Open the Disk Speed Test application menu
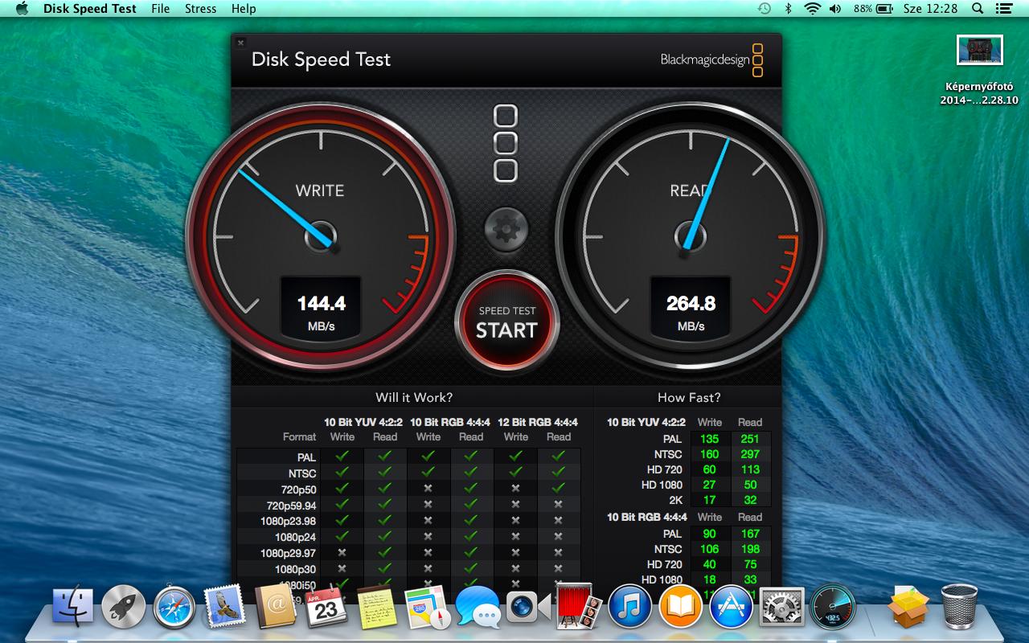 pyautogui.click(x=90, y=9)
